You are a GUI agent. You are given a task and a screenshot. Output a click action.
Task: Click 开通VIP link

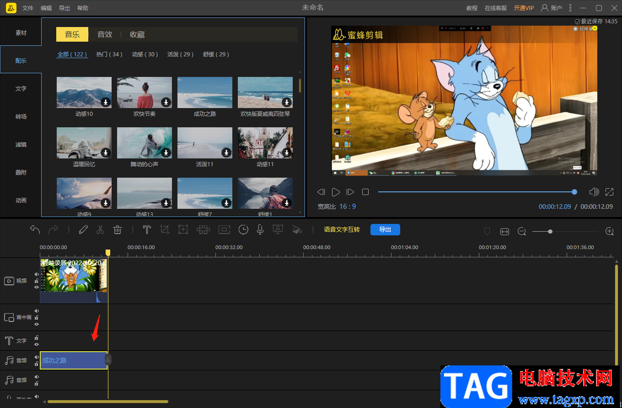point(524,8)
